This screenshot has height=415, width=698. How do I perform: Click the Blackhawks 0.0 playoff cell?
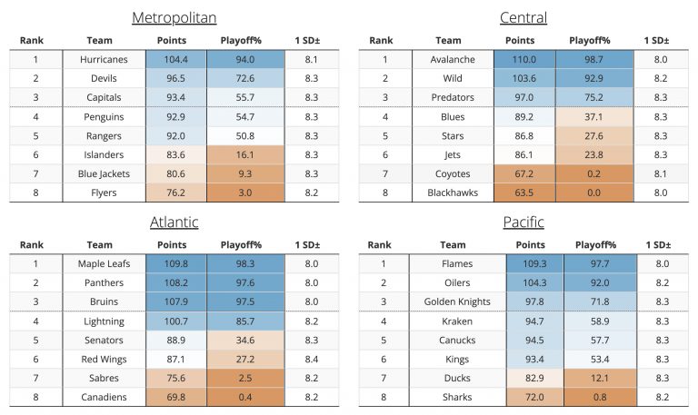click(x=590, y=193)
